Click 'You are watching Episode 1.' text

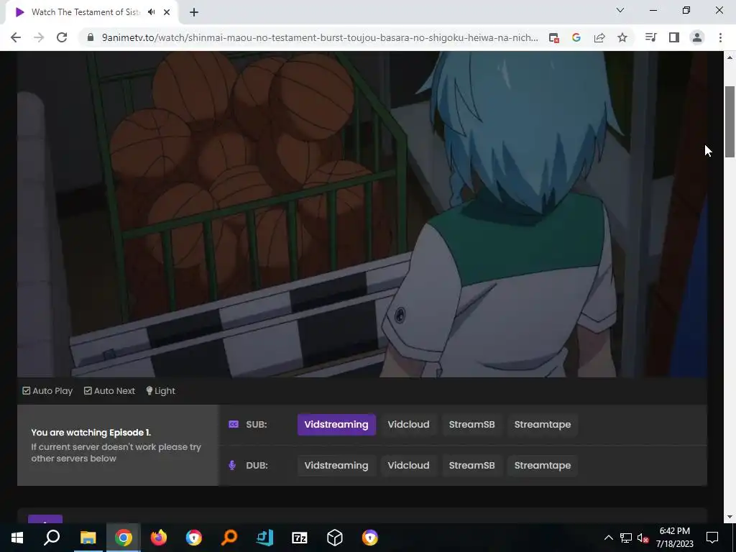point(91,432)
